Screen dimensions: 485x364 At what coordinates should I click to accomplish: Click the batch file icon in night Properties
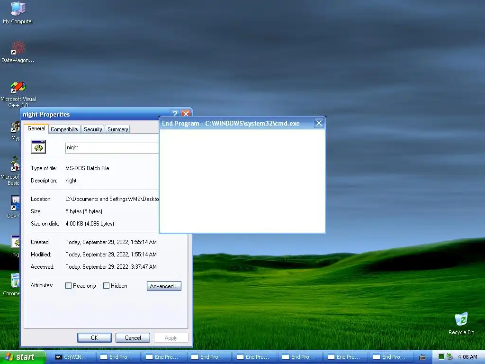[38, 147]
